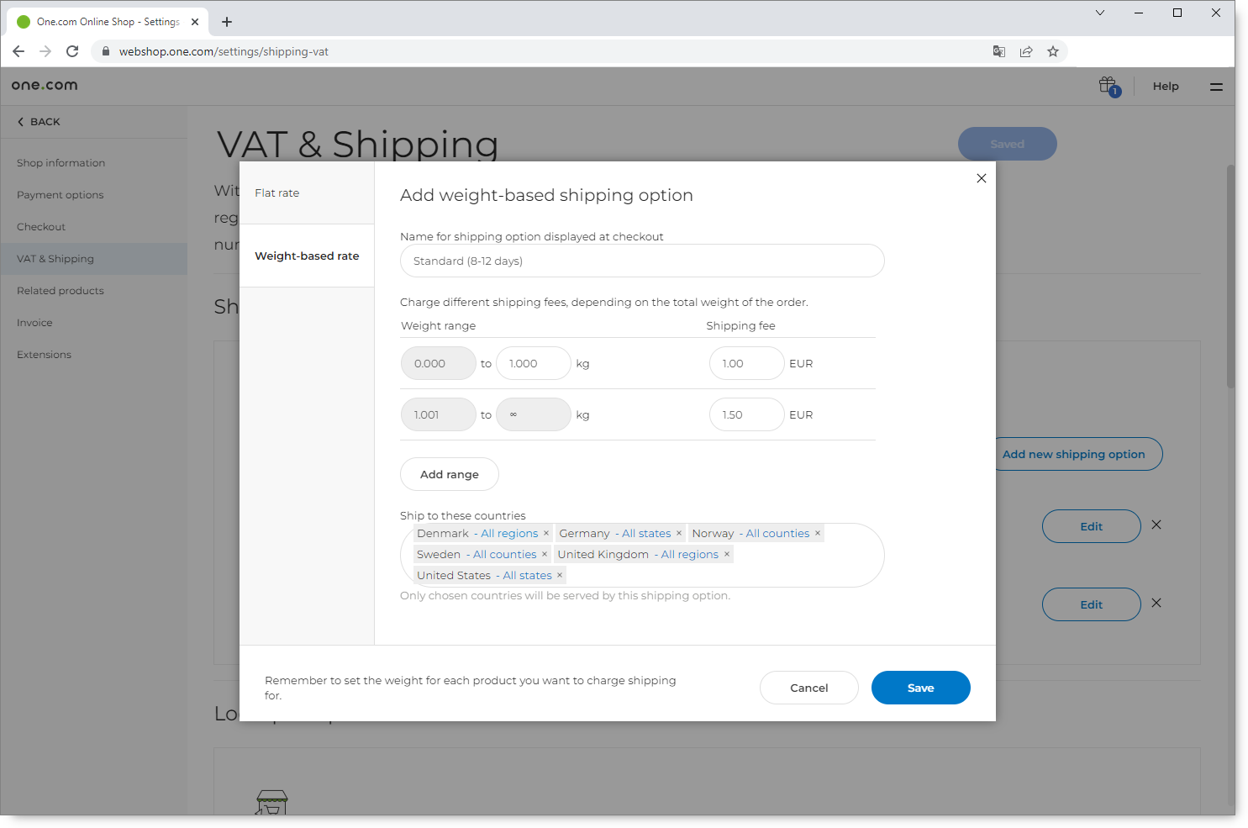Click the share icon in the address bar
1248x828 pixels.
point(1026,51)
